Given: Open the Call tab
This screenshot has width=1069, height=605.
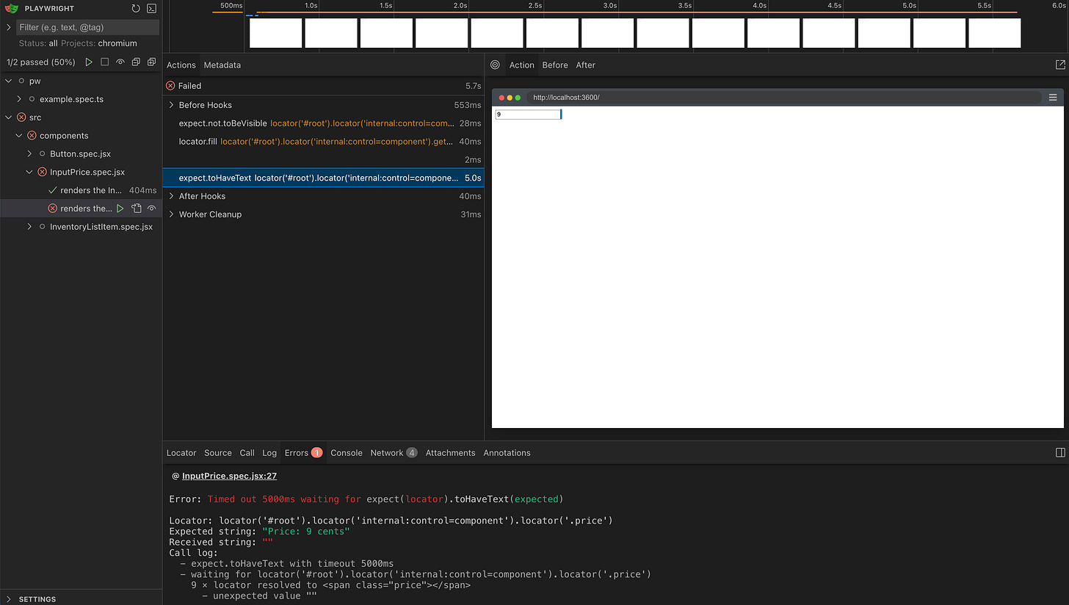Looking at the screenshot, I should point(247,452).
